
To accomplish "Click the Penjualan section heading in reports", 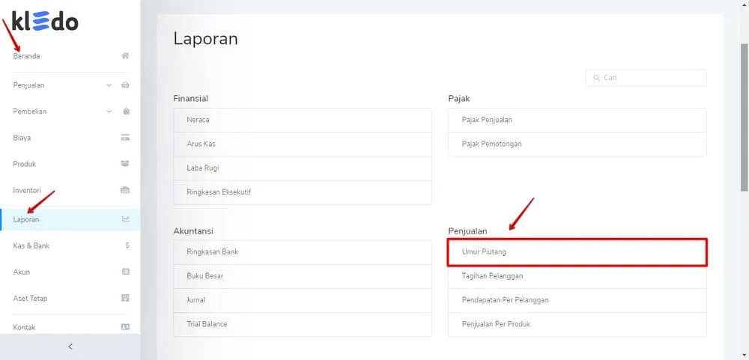I will (x=467, y=231).
